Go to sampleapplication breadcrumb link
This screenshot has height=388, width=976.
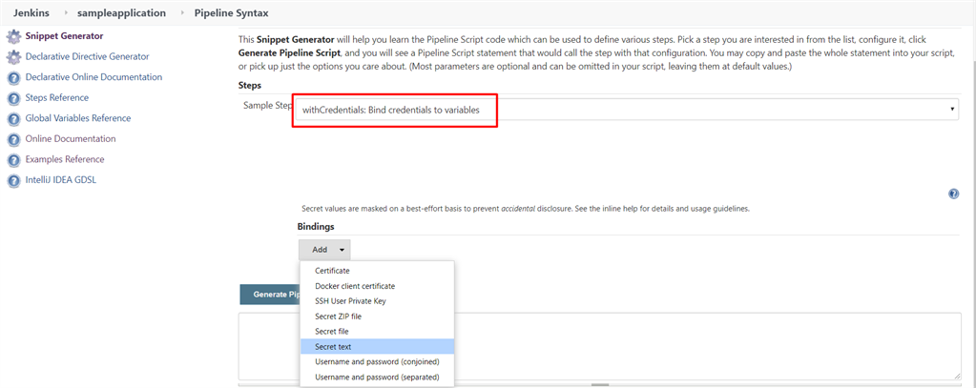click(x=121, y=12)
